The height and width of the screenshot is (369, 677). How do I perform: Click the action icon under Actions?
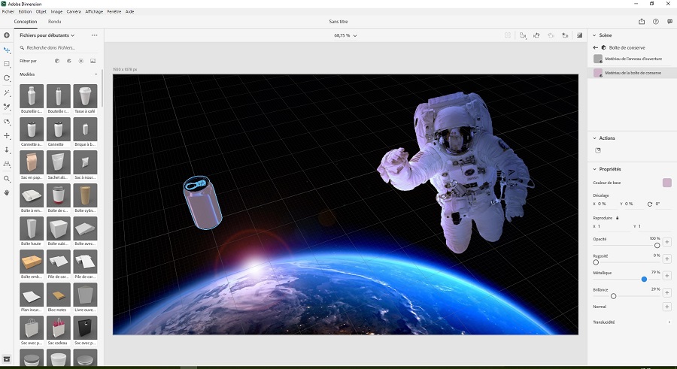(598, 150)
